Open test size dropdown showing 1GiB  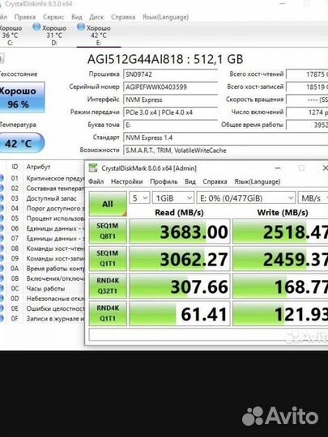173,198
